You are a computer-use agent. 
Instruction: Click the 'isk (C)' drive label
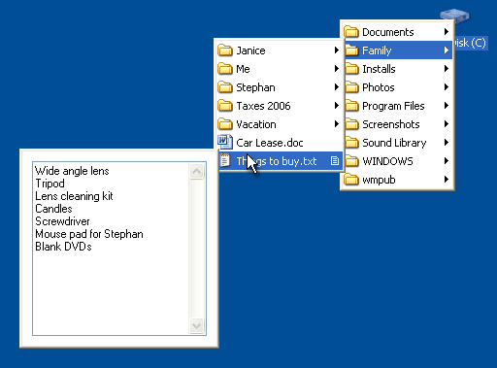click(470, 43)
